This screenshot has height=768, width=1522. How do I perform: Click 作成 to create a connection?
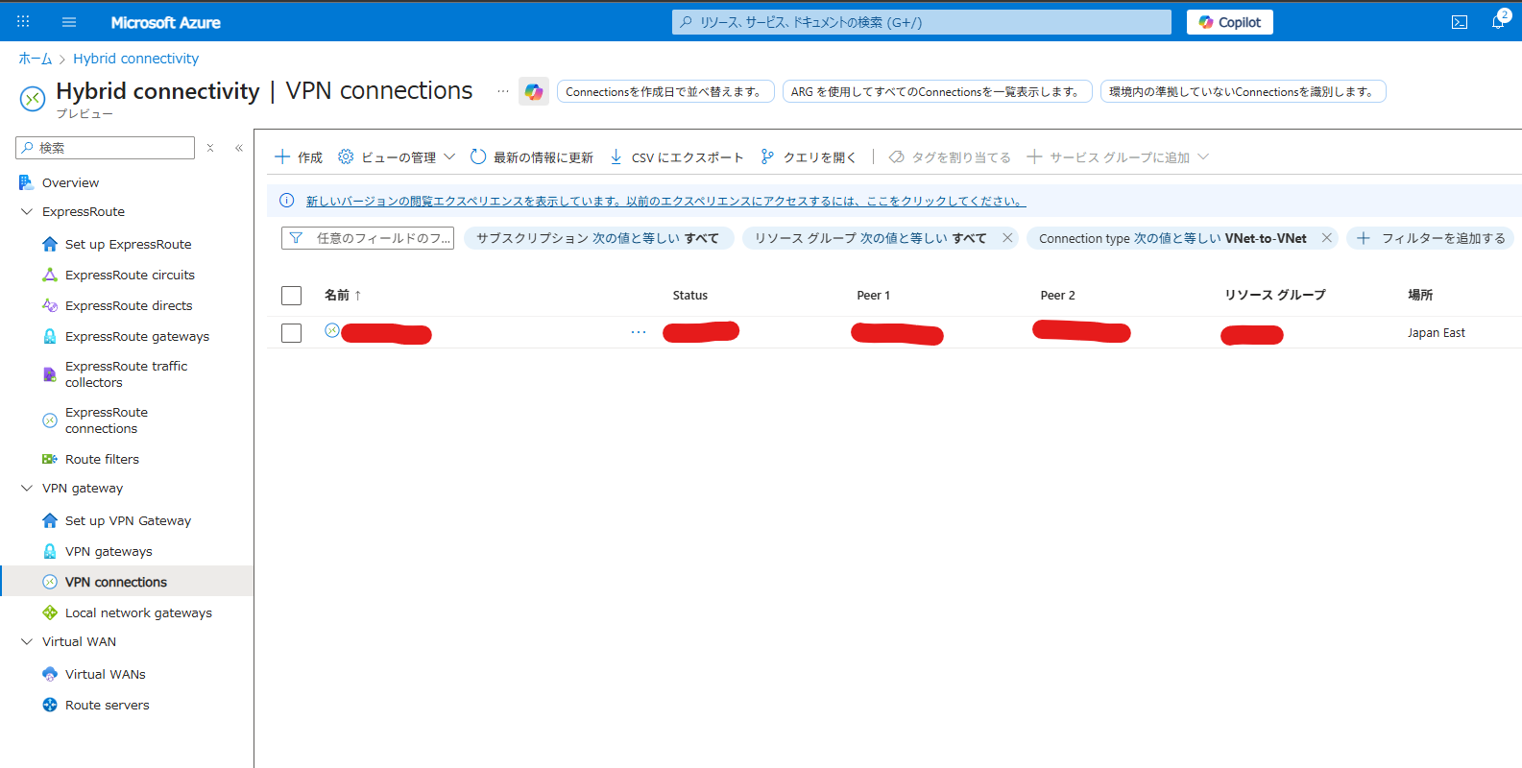coord(299,157)
